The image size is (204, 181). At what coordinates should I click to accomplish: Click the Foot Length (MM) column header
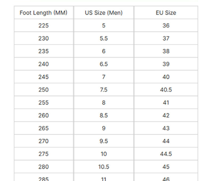[x=44, y=13]
